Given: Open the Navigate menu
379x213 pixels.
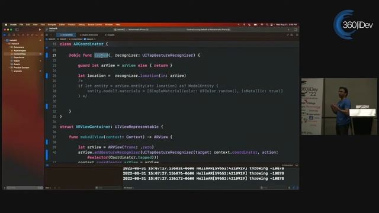Looking at the screenshot, I should click(x=52, y=25).
